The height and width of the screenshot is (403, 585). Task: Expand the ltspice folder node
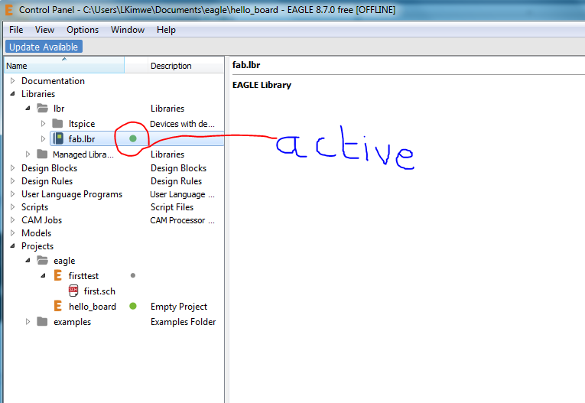[x=43, y=123]
